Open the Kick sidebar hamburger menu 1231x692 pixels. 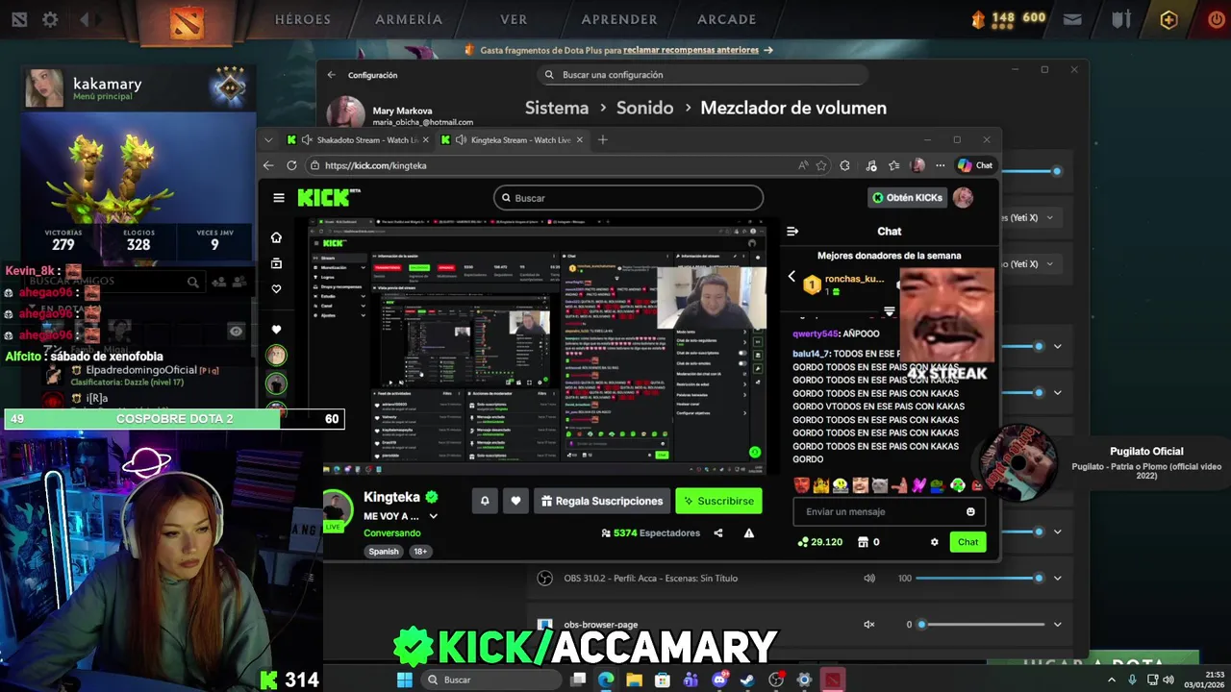pos(279,198)
